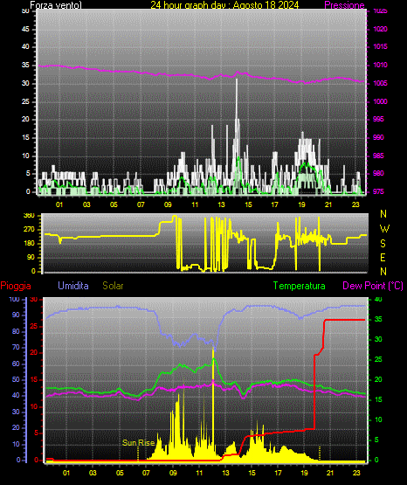Viewport: 407px width, 485px height.
Task: Click the '100' value on the blue humidity axis
Action: [x=15, y=299]
